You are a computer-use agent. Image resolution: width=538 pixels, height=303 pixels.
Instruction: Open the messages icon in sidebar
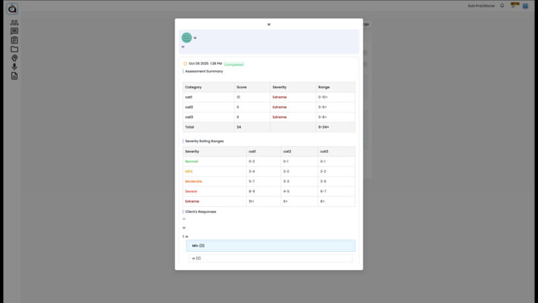(14, 31)
